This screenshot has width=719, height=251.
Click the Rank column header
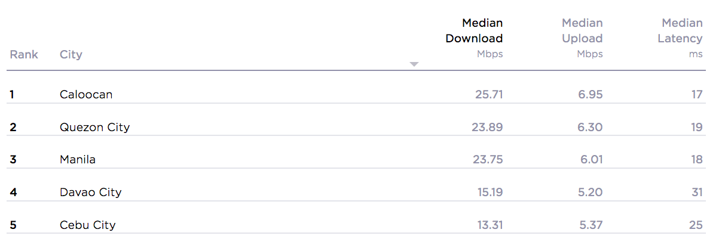pos(24,54)
